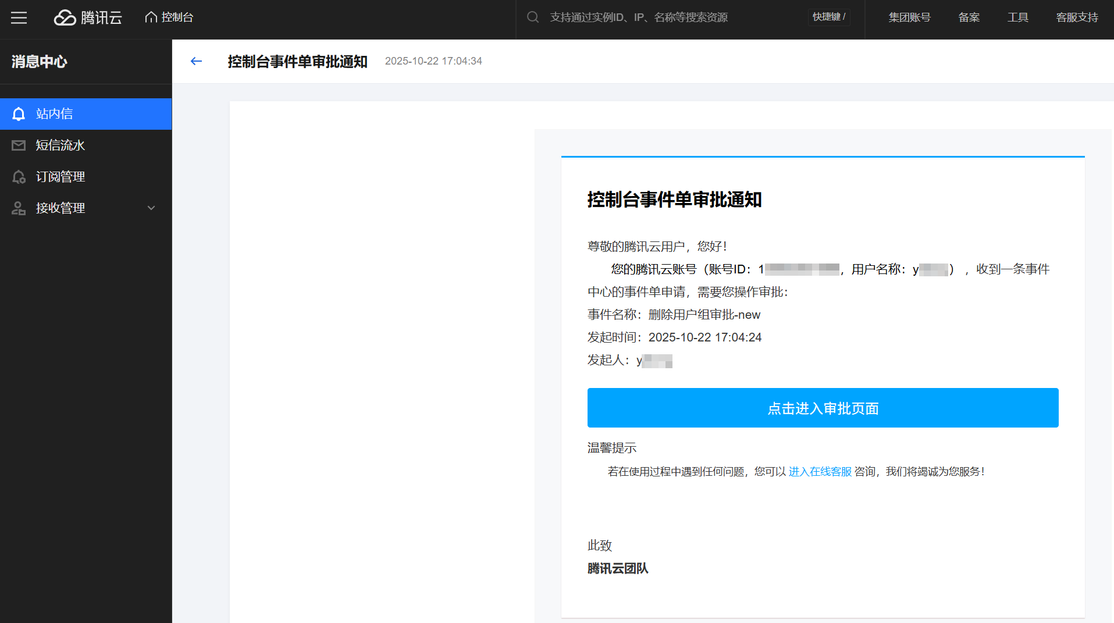Click the Tencent Cloud logo
1114x623 pixels.
pyautogui.click(x=88, y=17)
